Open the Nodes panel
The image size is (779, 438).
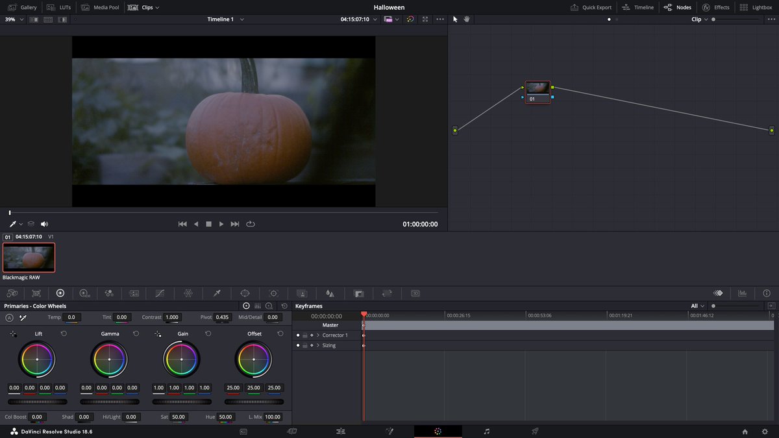(x=677, y=7)
